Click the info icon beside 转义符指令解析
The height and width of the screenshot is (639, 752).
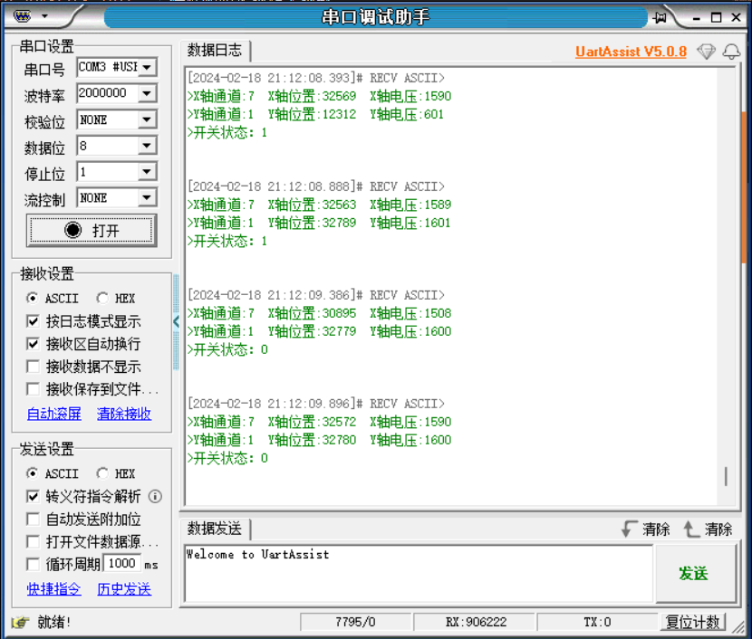[x=155, y=496]
